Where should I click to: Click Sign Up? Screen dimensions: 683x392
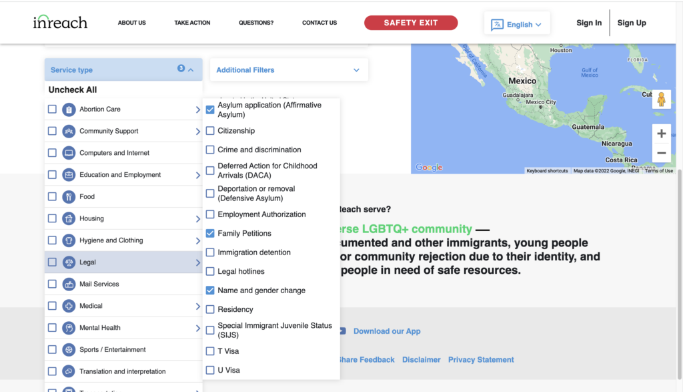pos(632,23)
